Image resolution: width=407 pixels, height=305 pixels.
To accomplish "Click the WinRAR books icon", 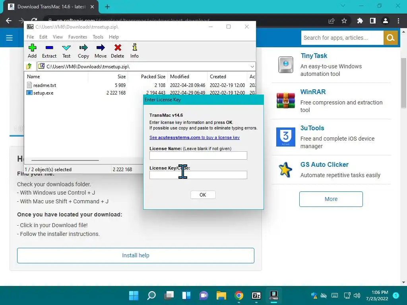I will (x=285, y=100).
